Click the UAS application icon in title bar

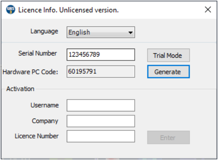10,10
